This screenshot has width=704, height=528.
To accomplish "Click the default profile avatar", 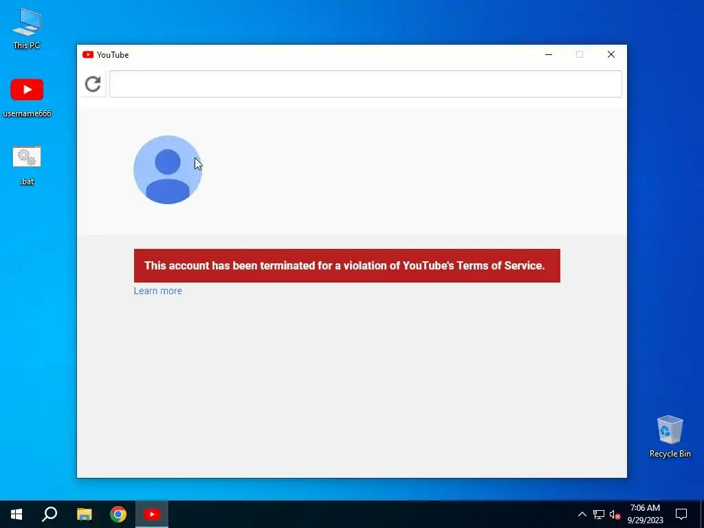I will [x=168, y=170].
